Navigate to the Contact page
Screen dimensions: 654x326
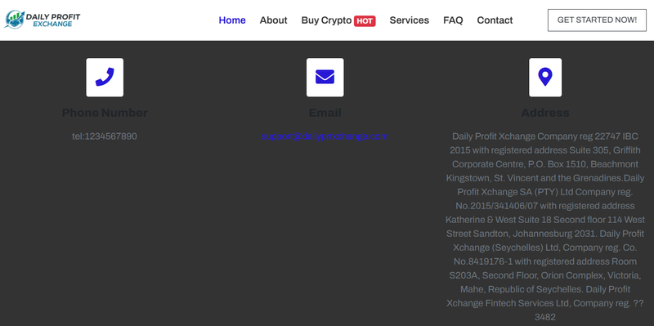[x=495, y=20]
